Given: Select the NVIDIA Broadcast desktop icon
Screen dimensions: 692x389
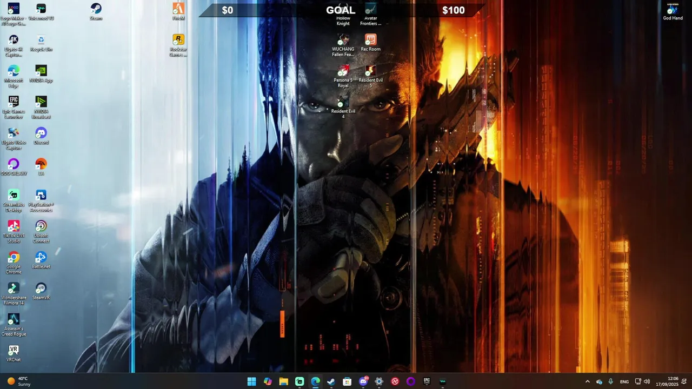Looking at the screenshot, I should pos(41,108).
